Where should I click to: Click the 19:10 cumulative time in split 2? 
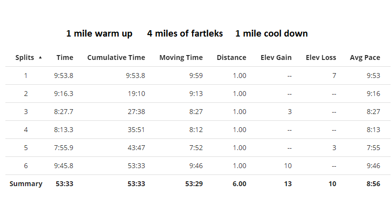coord(136,94)
